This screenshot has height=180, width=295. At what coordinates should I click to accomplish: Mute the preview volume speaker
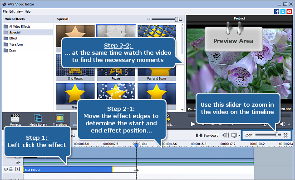coord(283,124)
